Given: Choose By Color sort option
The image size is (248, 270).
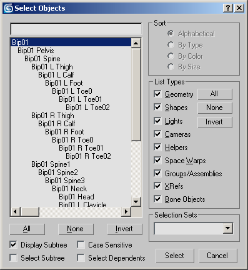Looking at the screenshot, I should pos(185,56).
